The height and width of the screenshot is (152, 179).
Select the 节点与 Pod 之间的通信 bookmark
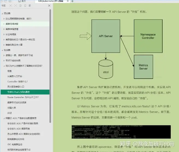point(25,92)
